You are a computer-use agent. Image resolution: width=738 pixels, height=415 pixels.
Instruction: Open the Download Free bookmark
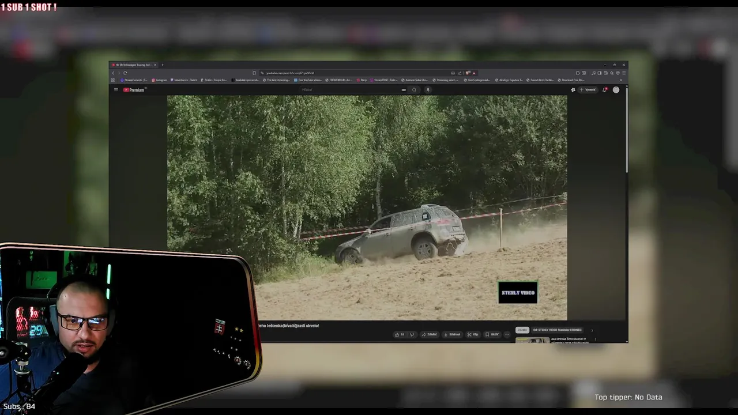point(571,80)
